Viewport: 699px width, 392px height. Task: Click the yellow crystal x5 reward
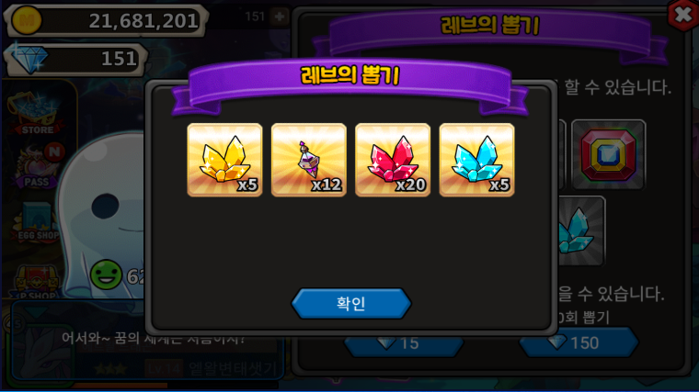(224, 160)
